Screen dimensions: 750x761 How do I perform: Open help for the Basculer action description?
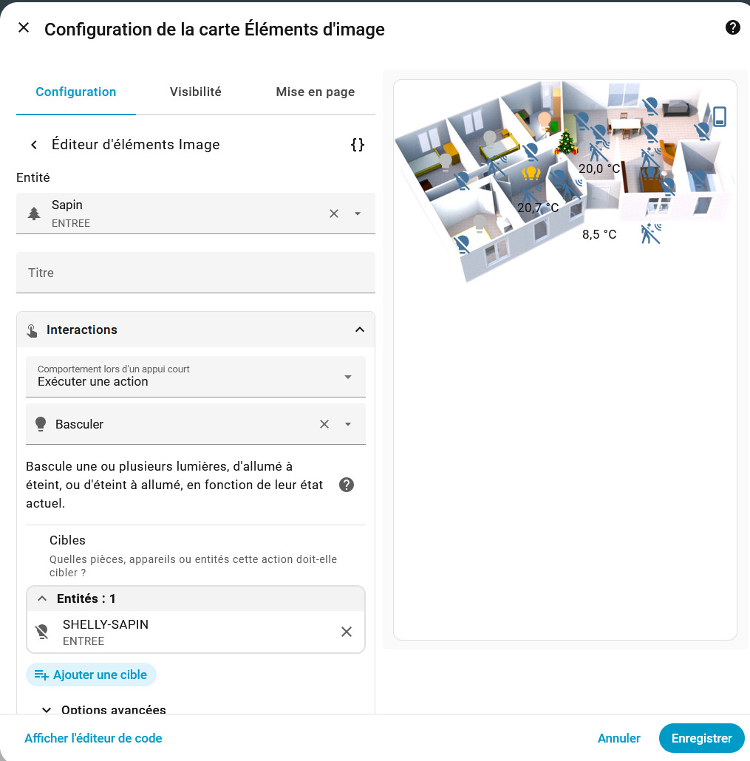pyautogui.click(x=346, y=485)
